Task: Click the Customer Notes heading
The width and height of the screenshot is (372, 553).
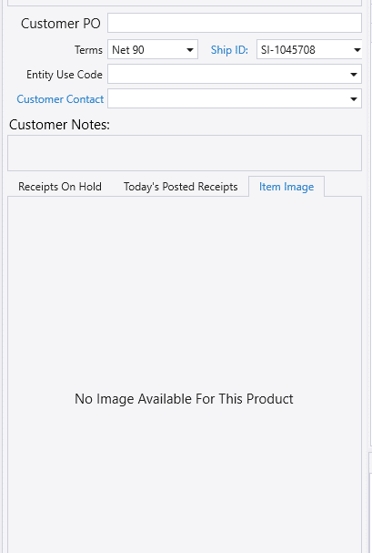Action: 59,125
